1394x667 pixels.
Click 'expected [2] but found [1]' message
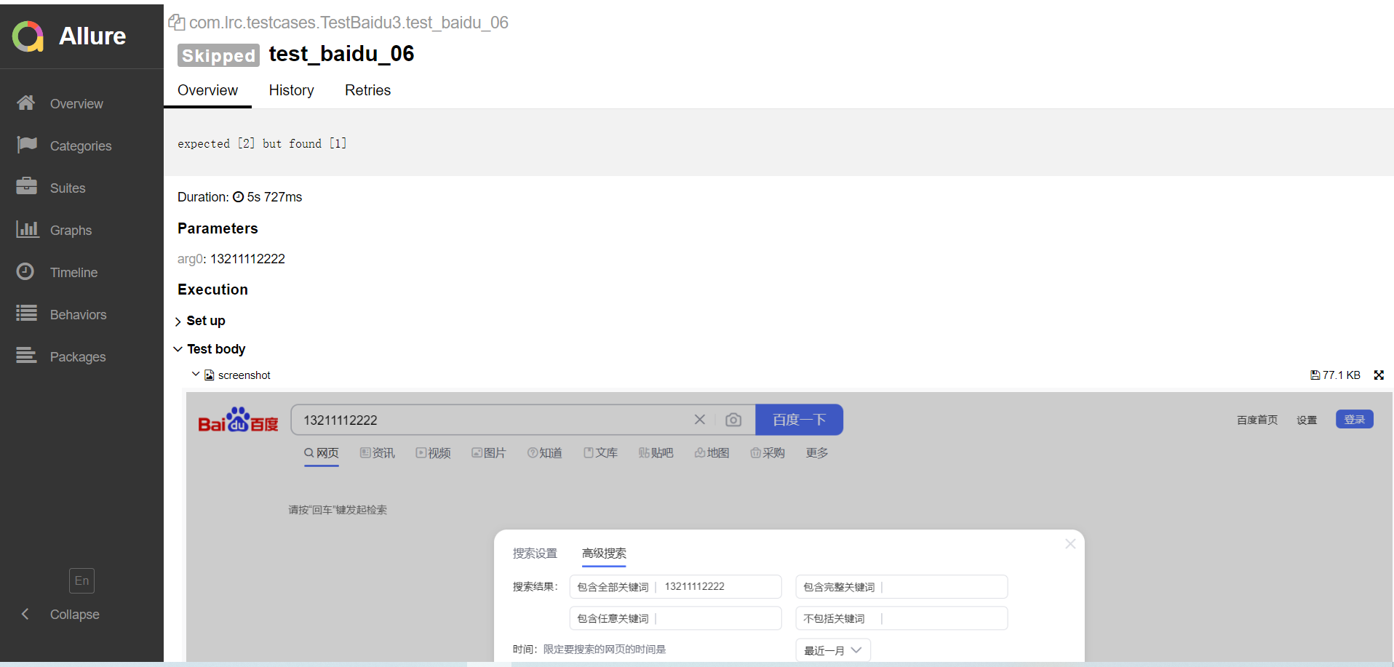click(x=262, y=143)
